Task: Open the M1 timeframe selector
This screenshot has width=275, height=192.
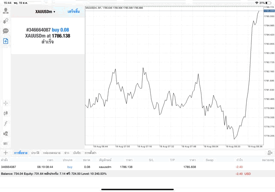Action: tap(6, 143)
